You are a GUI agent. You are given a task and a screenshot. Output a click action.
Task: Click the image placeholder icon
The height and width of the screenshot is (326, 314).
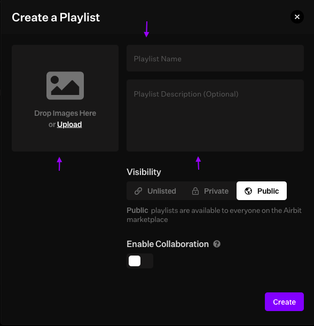65,86
